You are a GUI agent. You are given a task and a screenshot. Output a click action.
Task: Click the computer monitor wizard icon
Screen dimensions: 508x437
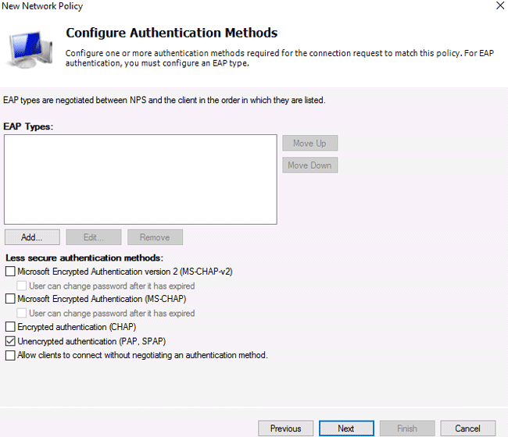29,49
